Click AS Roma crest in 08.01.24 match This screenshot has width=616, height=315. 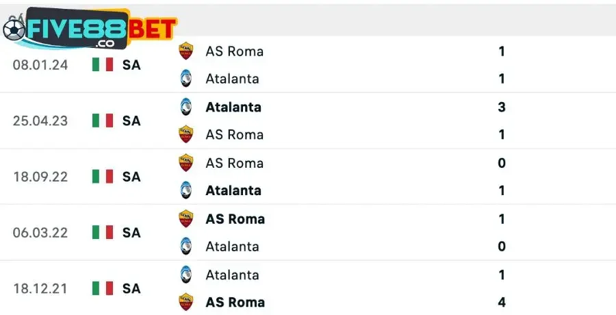coord(185,51)
